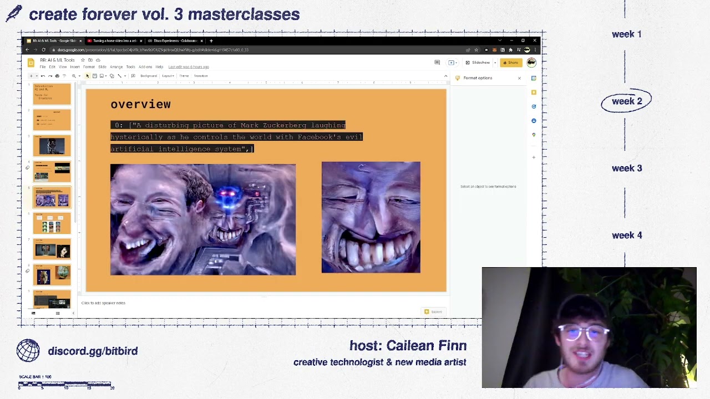Open the Tasks side panel icon
Screen dimensions: 710x399
click(534, 106)
